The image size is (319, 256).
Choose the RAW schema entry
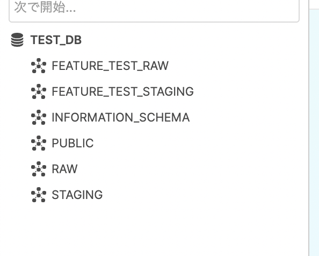(64, 169)
